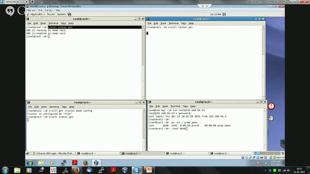
Task: Open View menu in root@rac2 terminal
Action: point(44,107)
